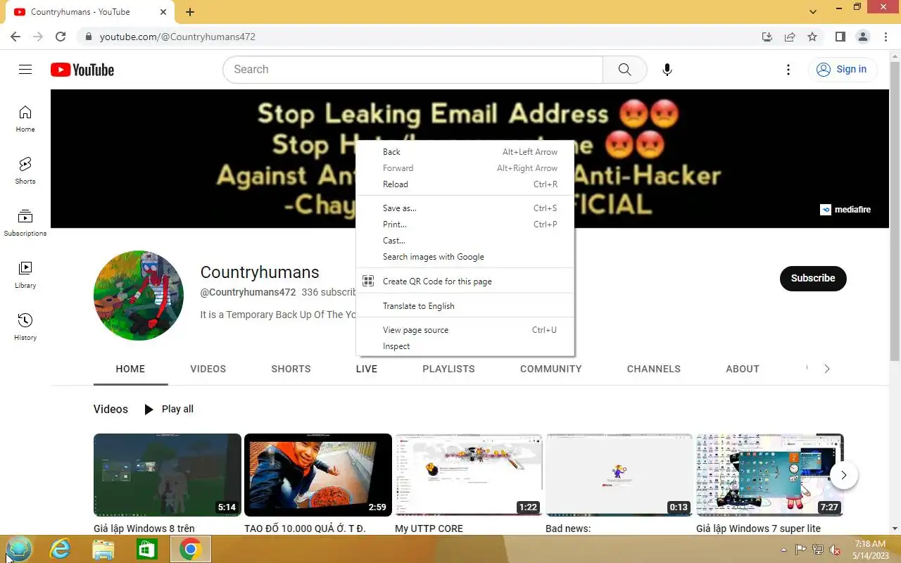Click the YouTube search input field
The image size is (901, 563).
pos(412,69)
